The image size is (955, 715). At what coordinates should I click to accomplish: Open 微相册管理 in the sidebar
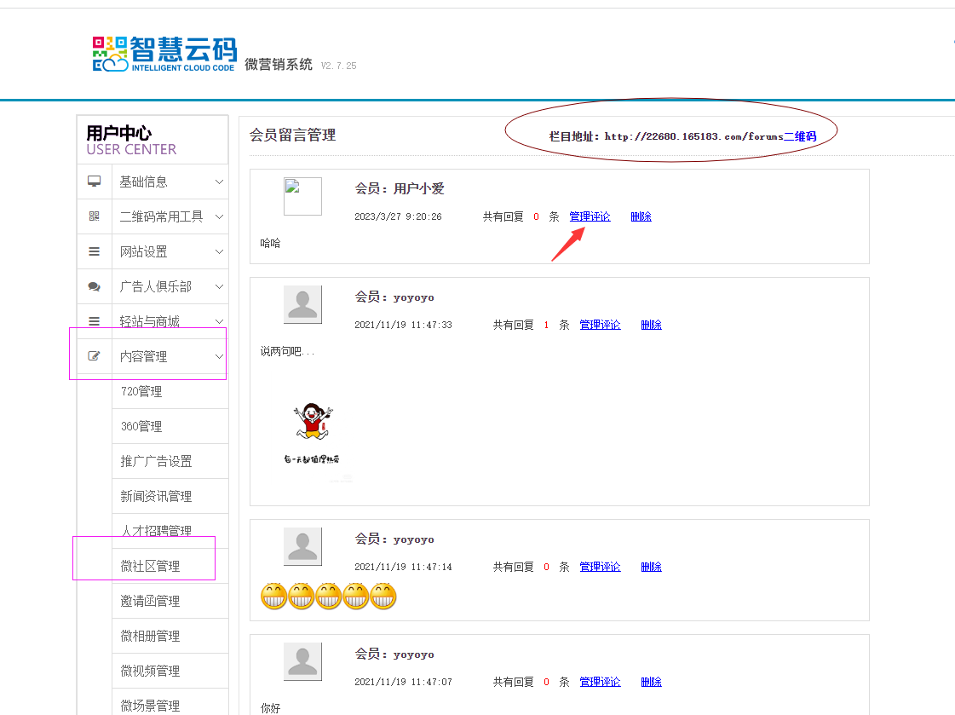point(150,636)
